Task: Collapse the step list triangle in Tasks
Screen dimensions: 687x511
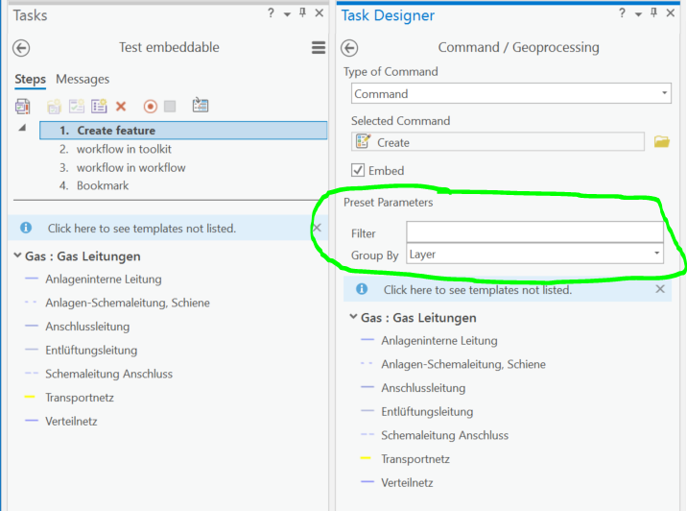Action: tap(22, 129)
